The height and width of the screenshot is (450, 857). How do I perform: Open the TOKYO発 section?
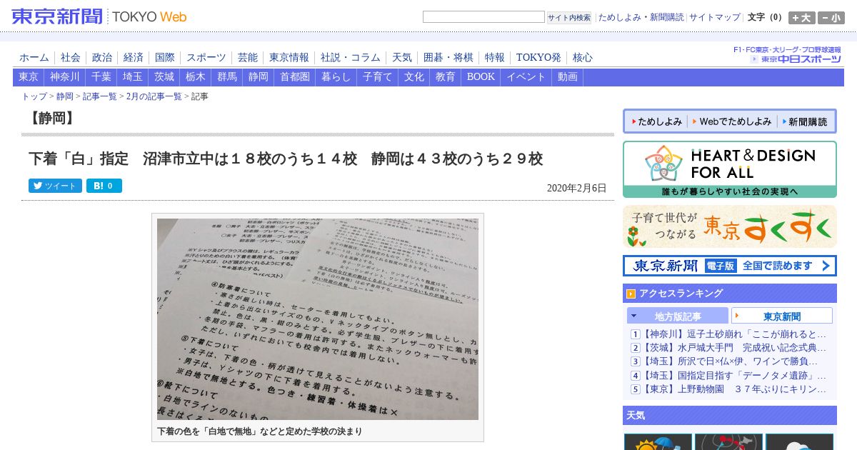coord(538,57)
